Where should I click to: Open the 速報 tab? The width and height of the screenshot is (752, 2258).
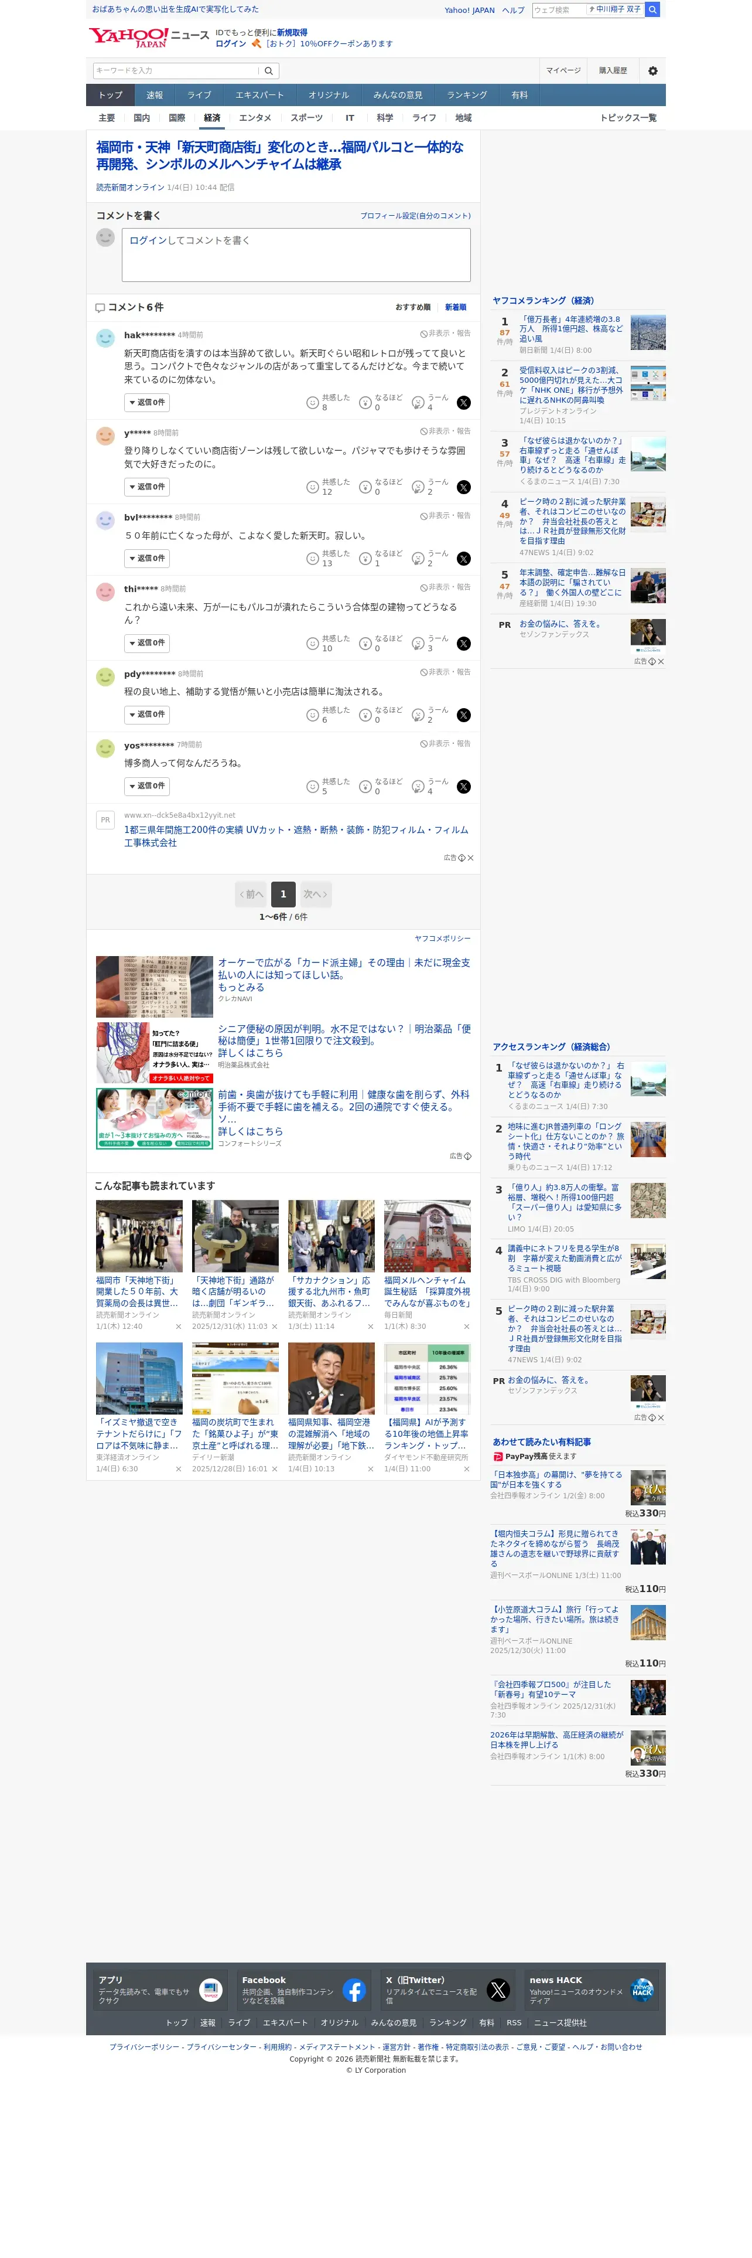tap(154, 96)
